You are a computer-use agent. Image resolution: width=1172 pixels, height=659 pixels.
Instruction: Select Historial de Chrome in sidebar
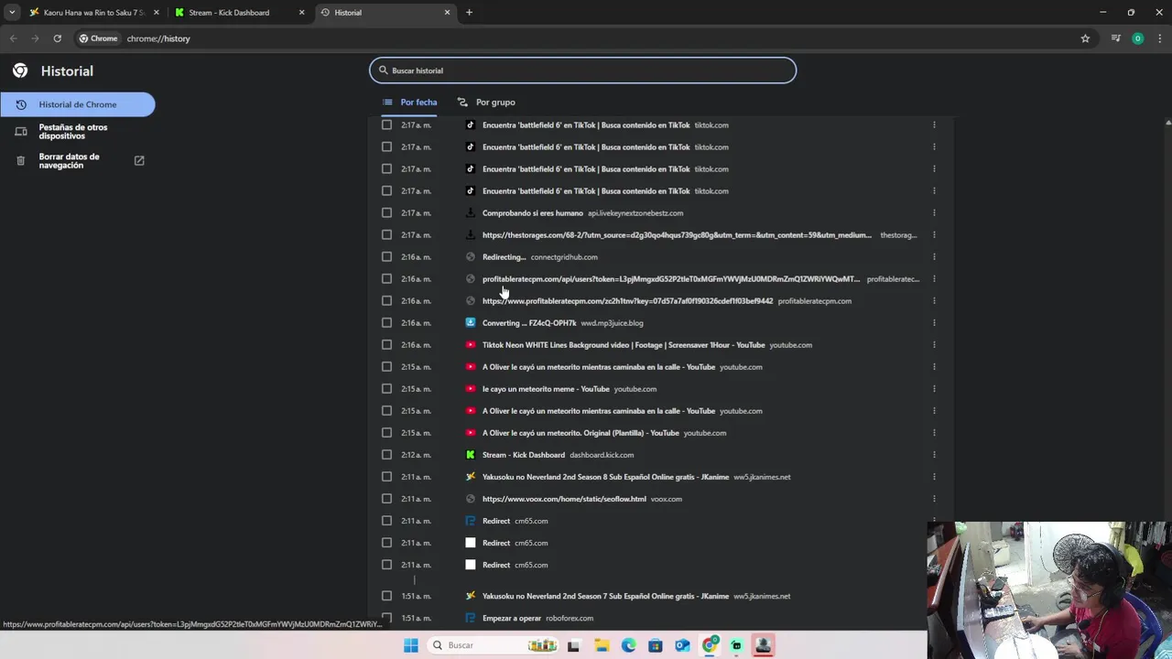tap(78, 104)
